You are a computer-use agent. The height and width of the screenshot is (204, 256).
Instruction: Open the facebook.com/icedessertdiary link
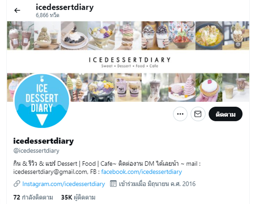point(141,172)
